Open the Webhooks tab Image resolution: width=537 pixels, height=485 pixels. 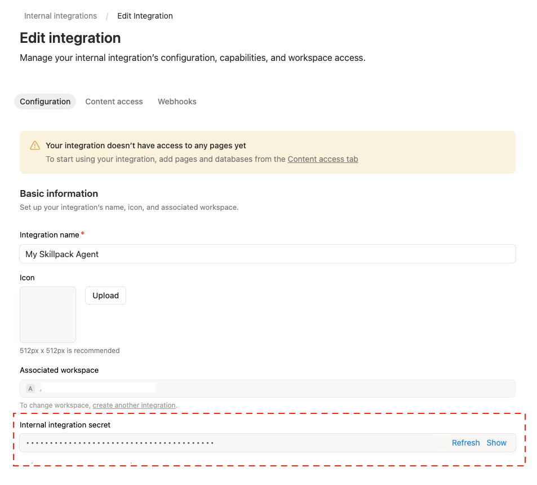click(177, 102)
